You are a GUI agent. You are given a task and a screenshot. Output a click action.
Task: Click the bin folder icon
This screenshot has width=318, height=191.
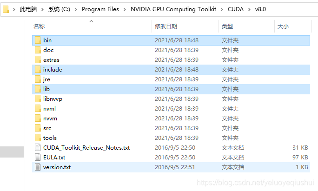pos(38,40)
